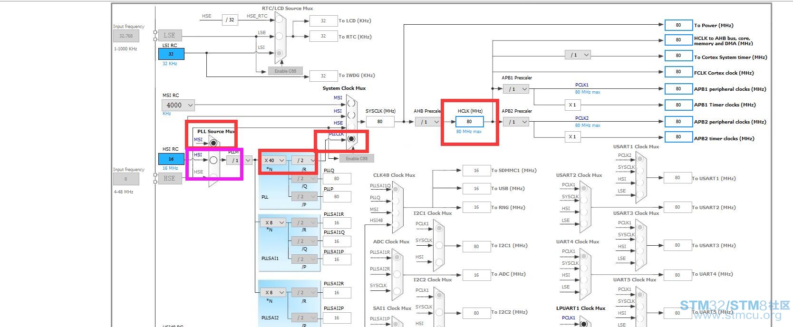
Task: Click the APB2 peripheral clocks value box
Action: [678, 122]
